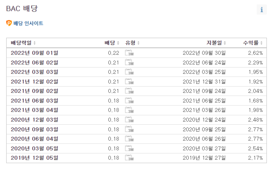This screenshot has width=271, height=169.
Task: Select ex-dividend date 2021년 12월 02일
Action: pos(34,82)
